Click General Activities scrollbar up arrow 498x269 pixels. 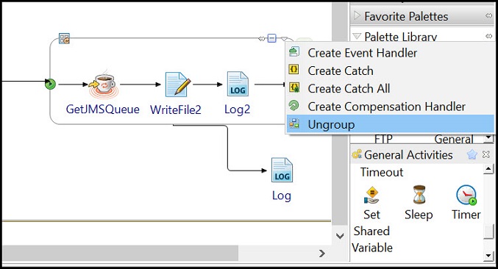click(488, 169)
